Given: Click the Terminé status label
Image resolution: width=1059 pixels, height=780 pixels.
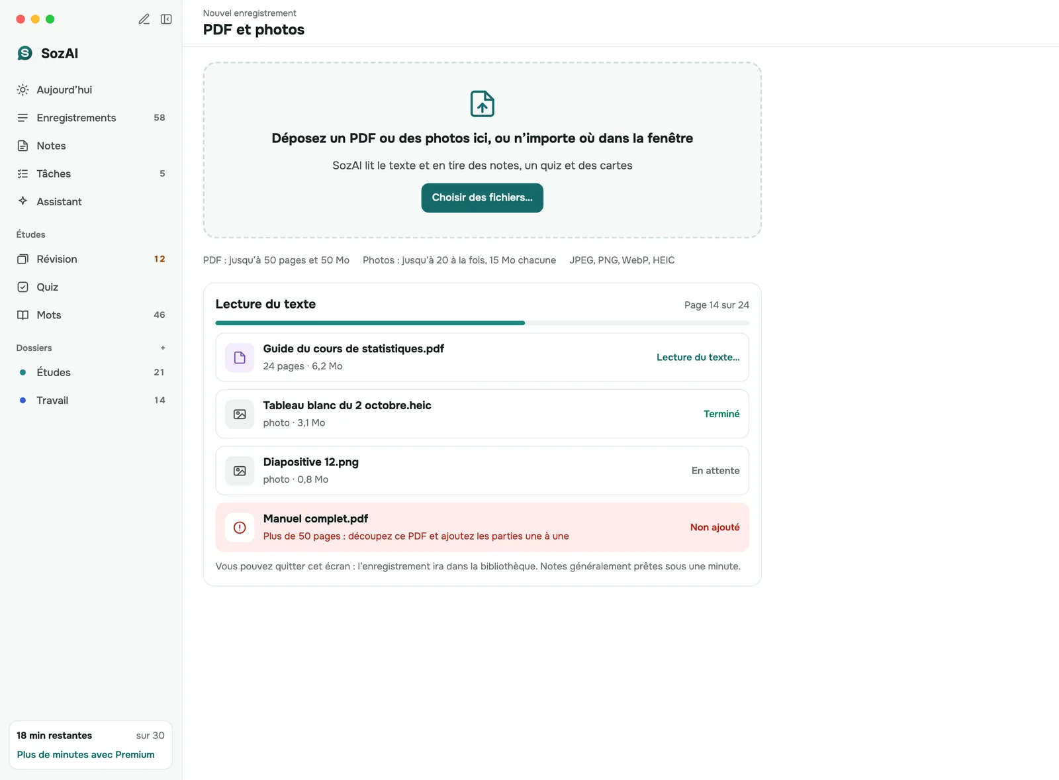Looking at the screenshot, I should [721, 414].
